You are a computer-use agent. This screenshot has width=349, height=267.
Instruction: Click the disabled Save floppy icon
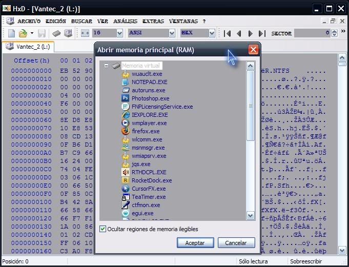click(42, 33)
